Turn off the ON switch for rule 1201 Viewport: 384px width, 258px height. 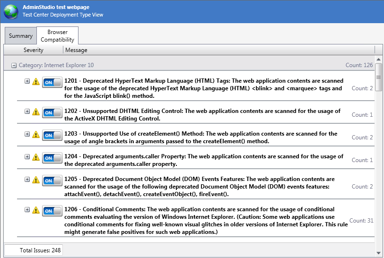pyautogui.click(x=52, y=82)
